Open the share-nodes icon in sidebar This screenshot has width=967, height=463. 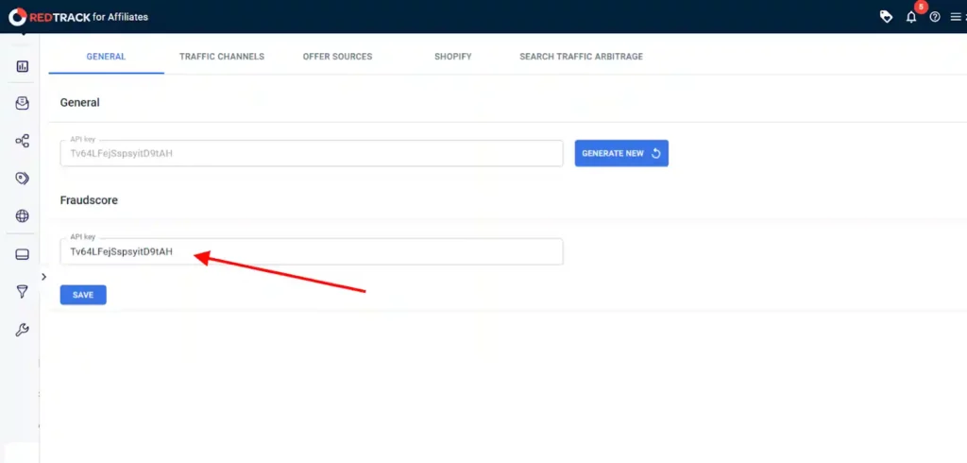click(x=23, y=141)
